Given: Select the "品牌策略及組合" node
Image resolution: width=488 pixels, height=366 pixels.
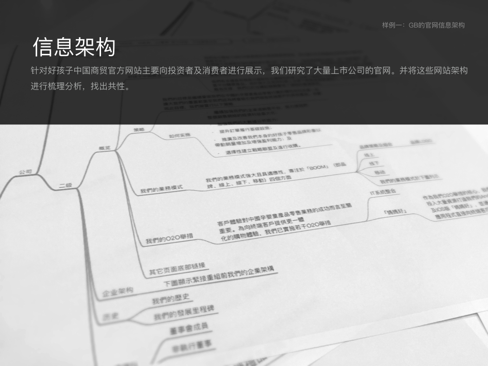Looking at the screenshot, I should (376, 145).
